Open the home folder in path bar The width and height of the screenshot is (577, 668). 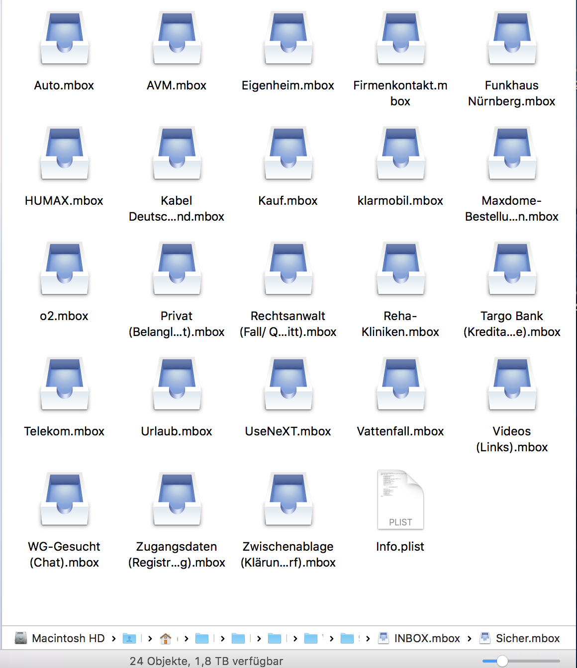point(166,638)
